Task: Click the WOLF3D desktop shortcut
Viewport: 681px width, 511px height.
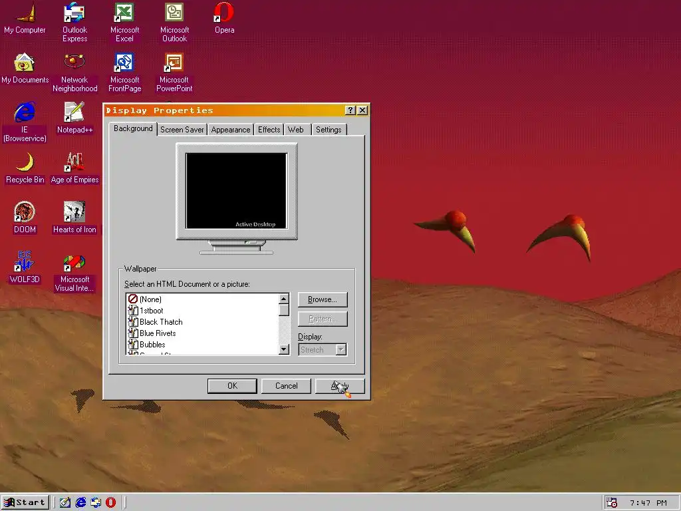Action: 25,267
